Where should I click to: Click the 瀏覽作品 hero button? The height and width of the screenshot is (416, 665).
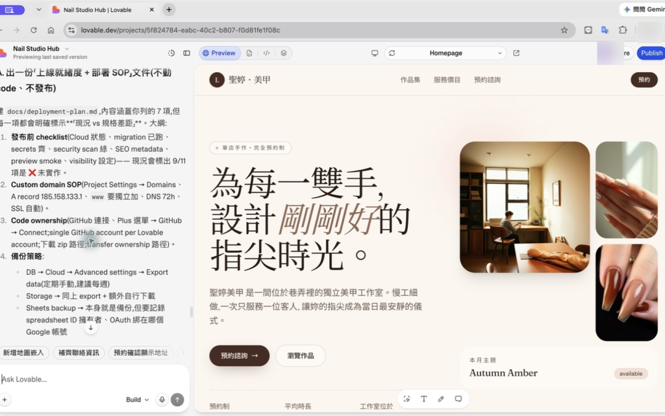(300, 356)
